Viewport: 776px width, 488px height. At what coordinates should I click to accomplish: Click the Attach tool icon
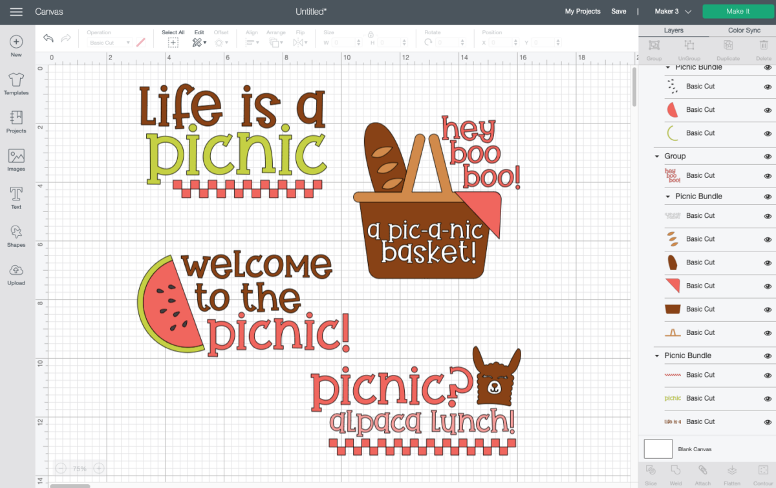[x=702, y=470]
